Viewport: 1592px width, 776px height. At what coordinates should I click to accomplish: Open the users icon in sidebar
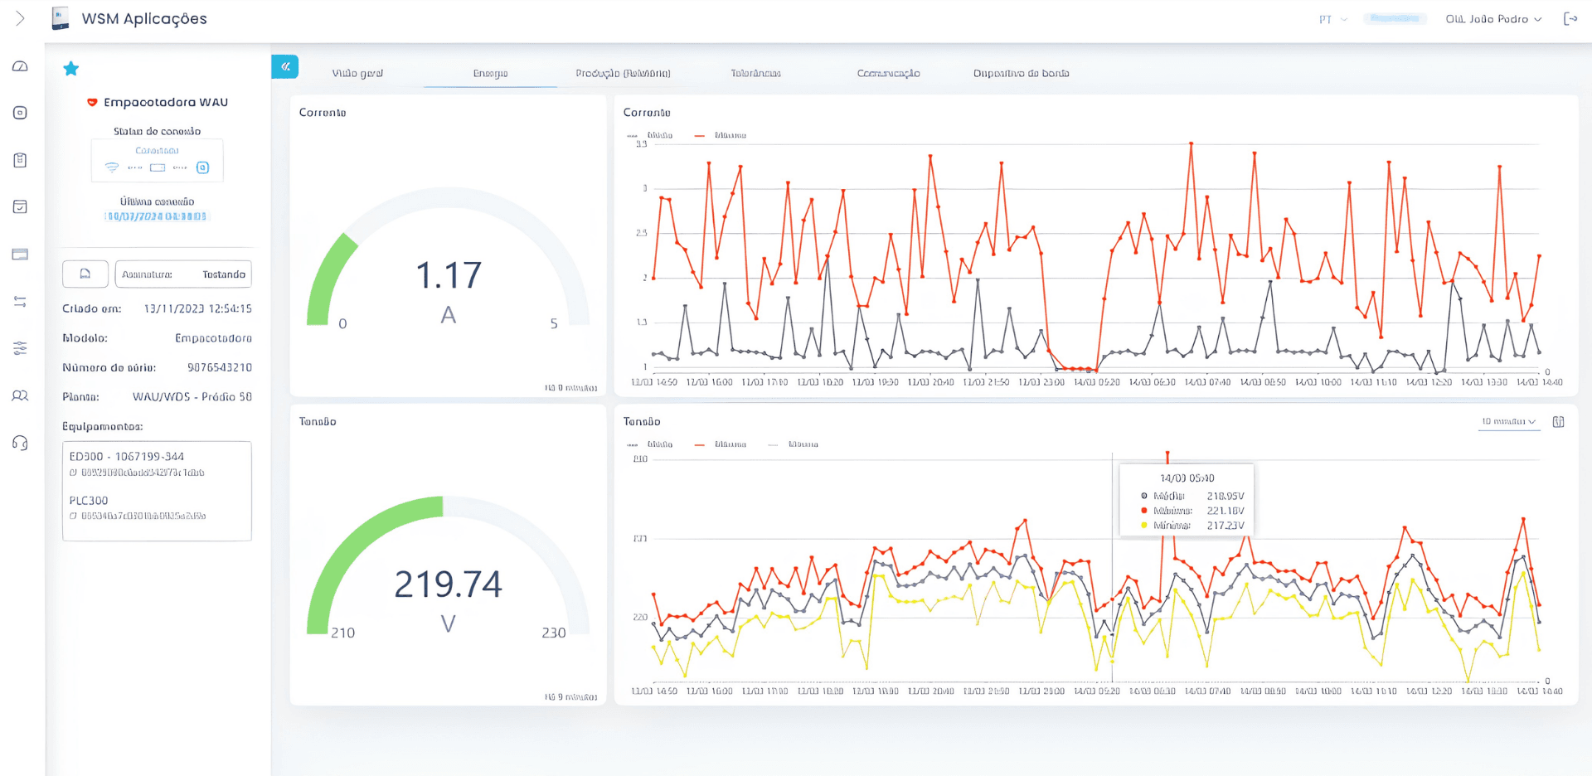click(x=21, y=395)
